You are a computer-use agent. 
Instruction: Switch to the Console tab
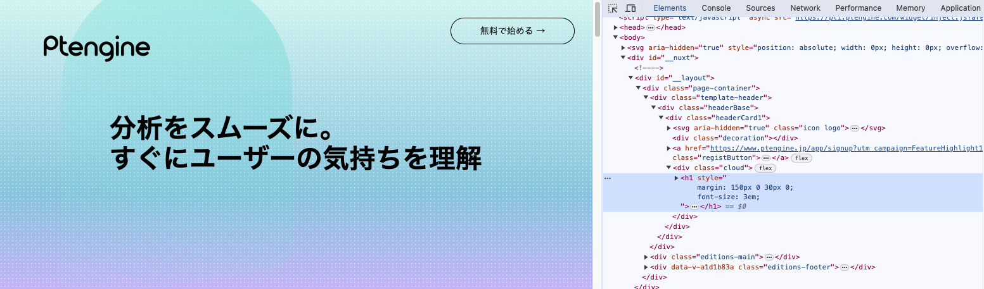[716, 8]
